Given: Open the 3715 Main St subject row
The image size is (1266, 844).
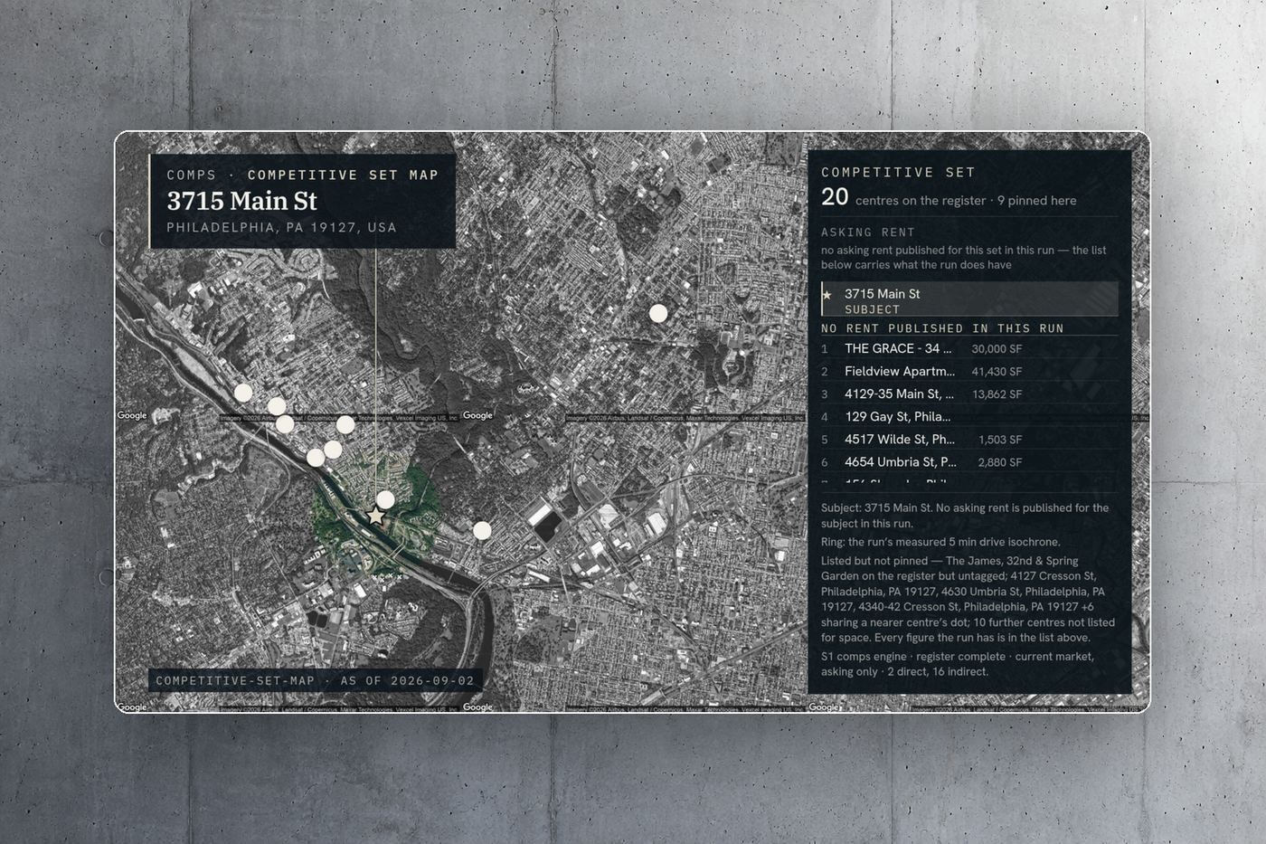Looking at the screenshot, I should 969,299.
